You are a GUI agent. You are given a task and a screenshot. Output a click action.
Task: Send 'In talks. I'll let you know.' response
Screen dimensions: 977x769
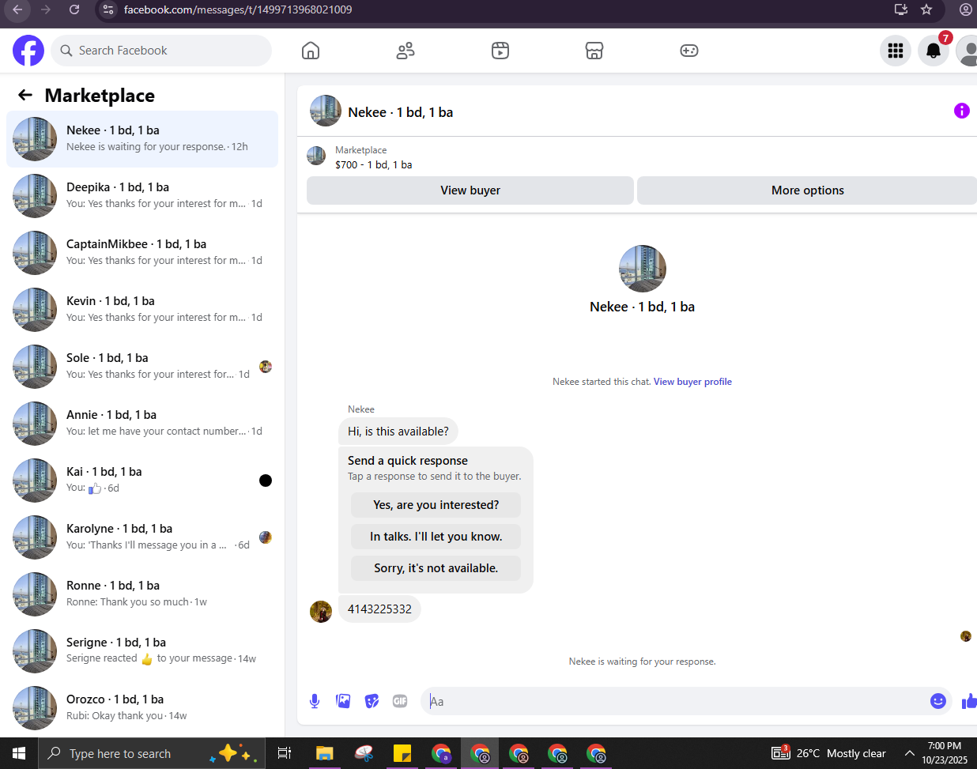[436, 537]
